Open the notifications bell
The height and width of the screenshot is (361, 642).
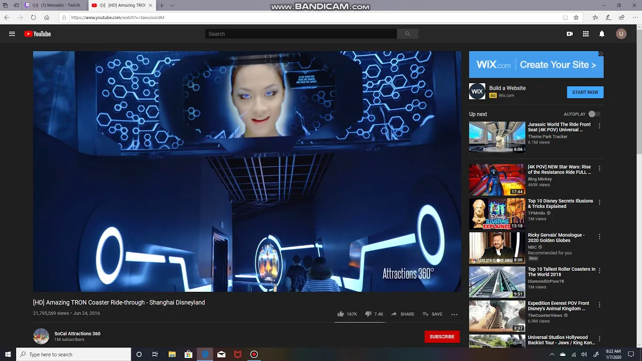click(x=602, y=34)
